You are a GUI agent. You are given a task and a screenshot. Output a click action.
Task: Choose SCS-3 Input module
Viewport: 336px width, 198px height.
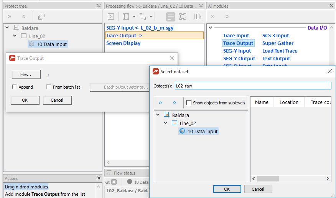(275, 35)
